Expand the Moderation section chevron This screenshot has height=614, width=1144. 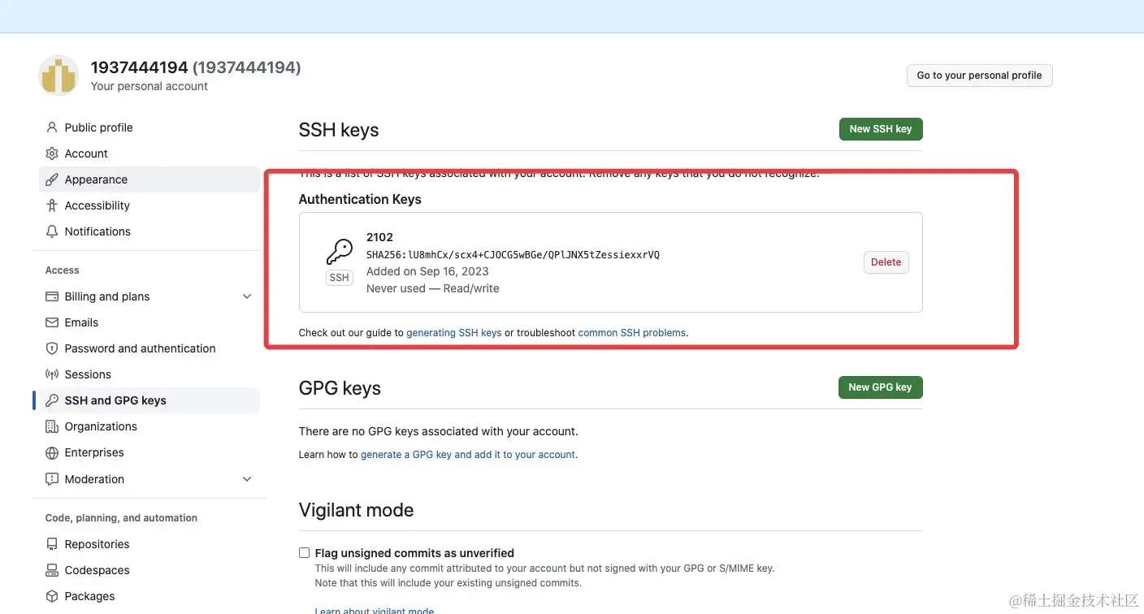pyautogui.click(x=247, y=479)
